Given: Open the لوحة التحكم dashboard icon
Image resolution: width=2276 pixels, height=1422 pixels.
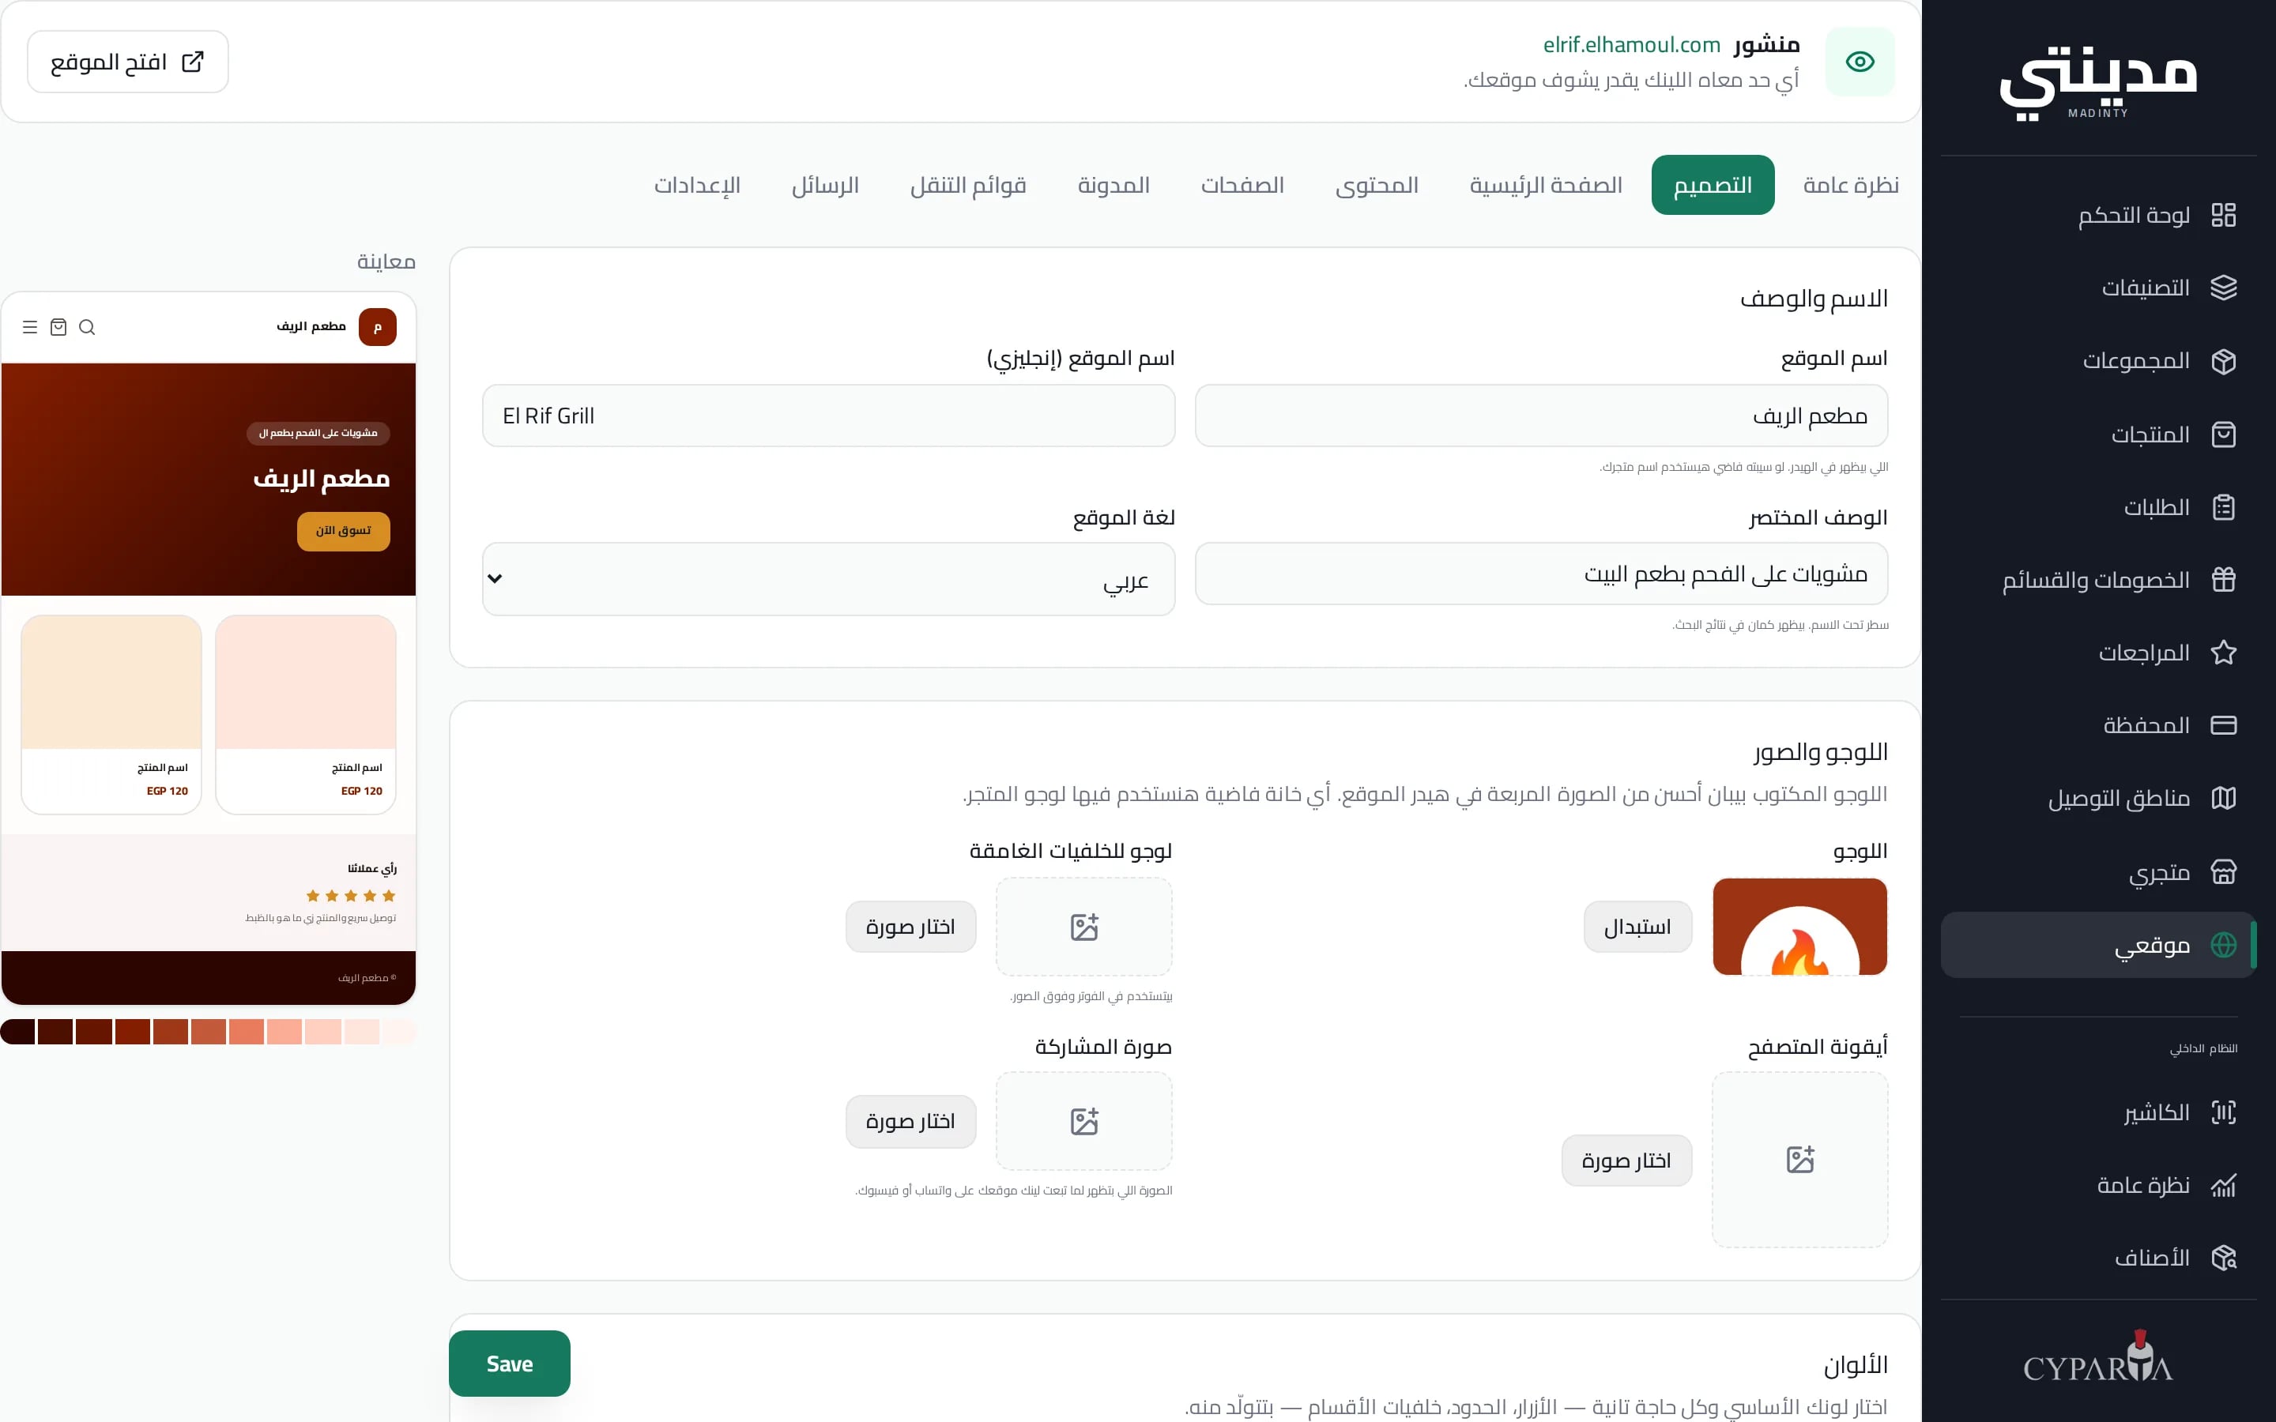Looking at the screenshot, I should coord(2223,216).
